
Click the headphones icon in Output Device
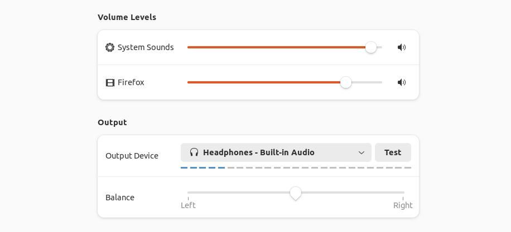(x=194, y=152)
